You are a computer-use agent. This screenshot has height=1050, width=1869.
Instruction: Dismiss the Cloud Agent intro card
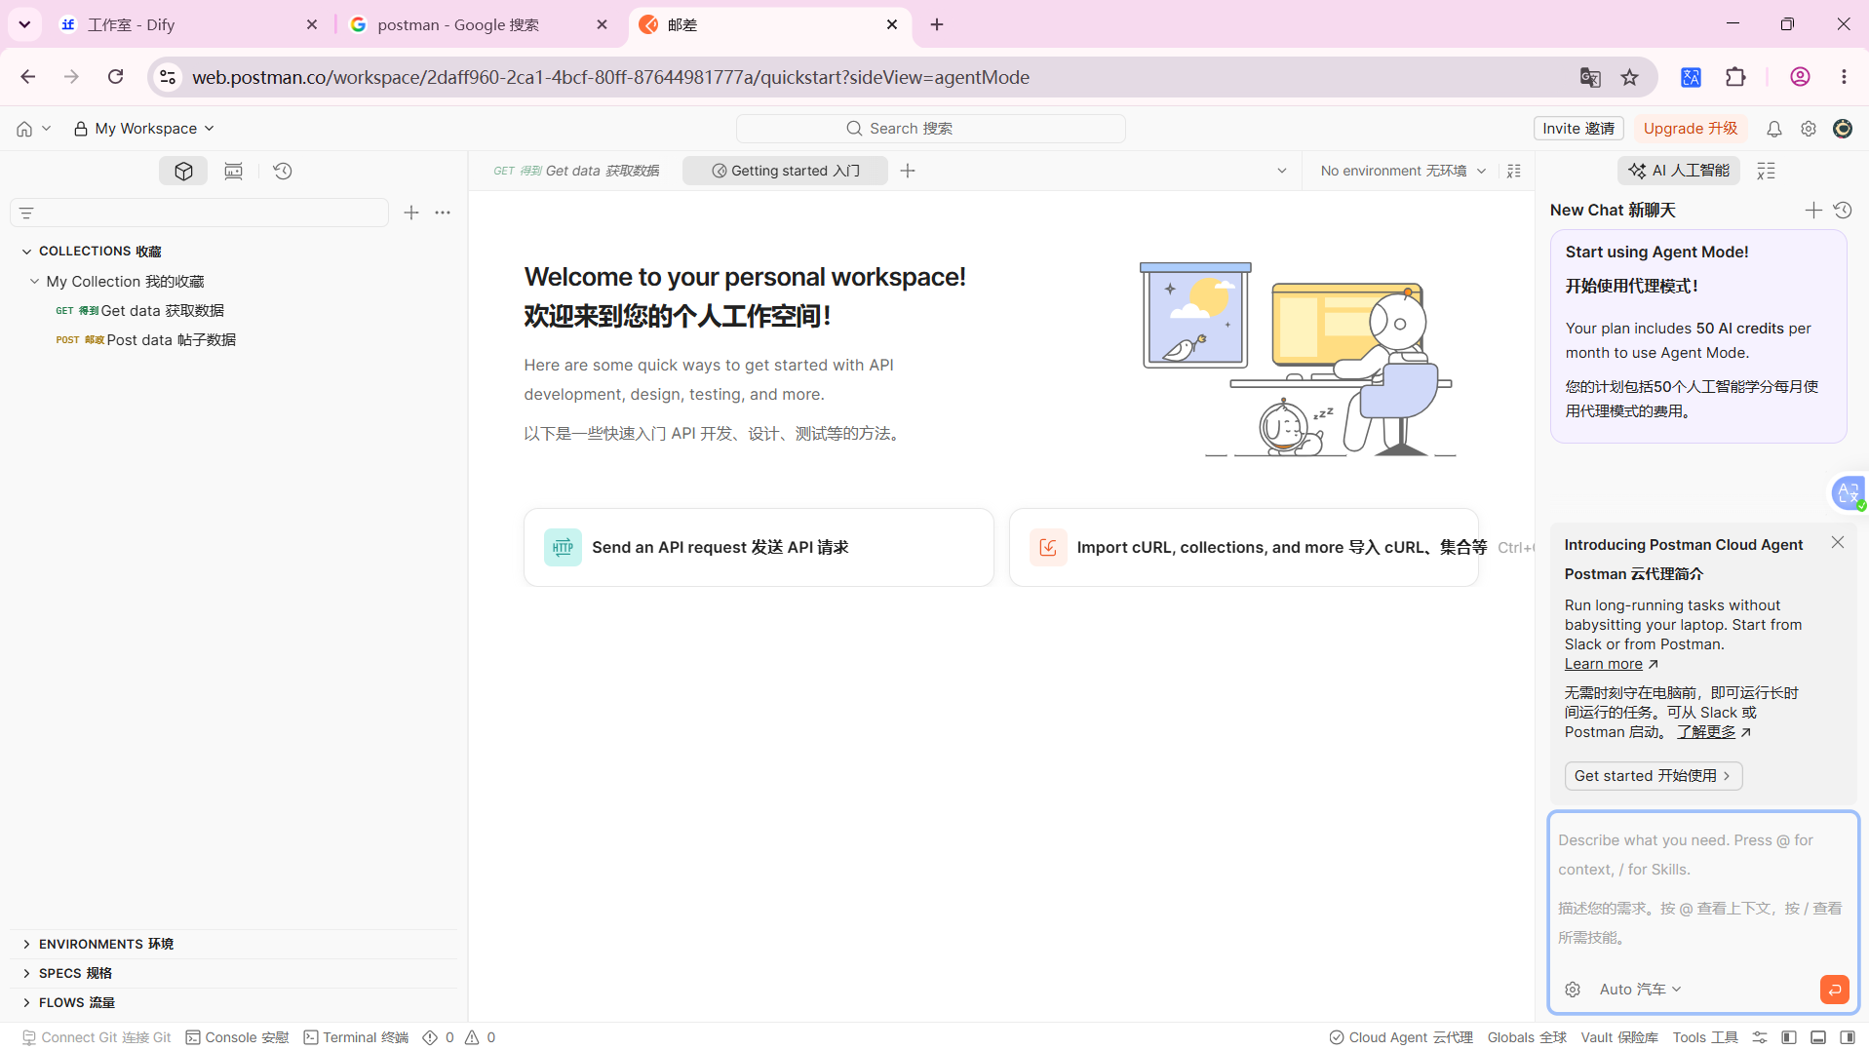click(1838, 542)
